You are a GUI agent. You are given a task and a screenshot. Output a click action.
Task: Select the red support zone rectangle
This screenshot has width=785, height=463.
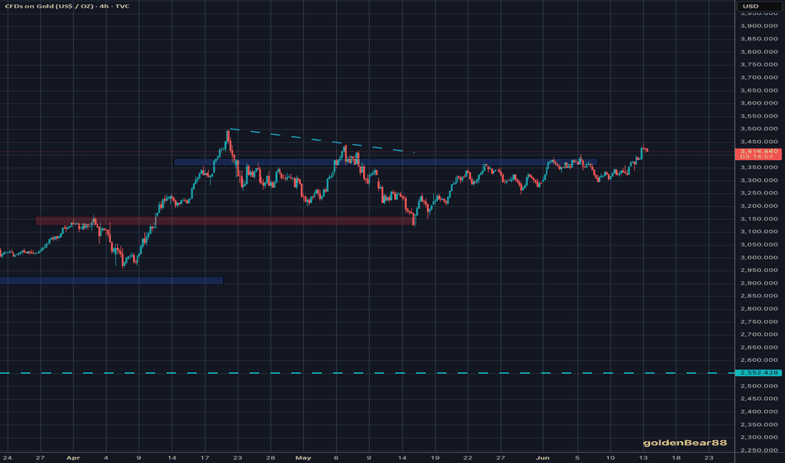pos(224,221)
